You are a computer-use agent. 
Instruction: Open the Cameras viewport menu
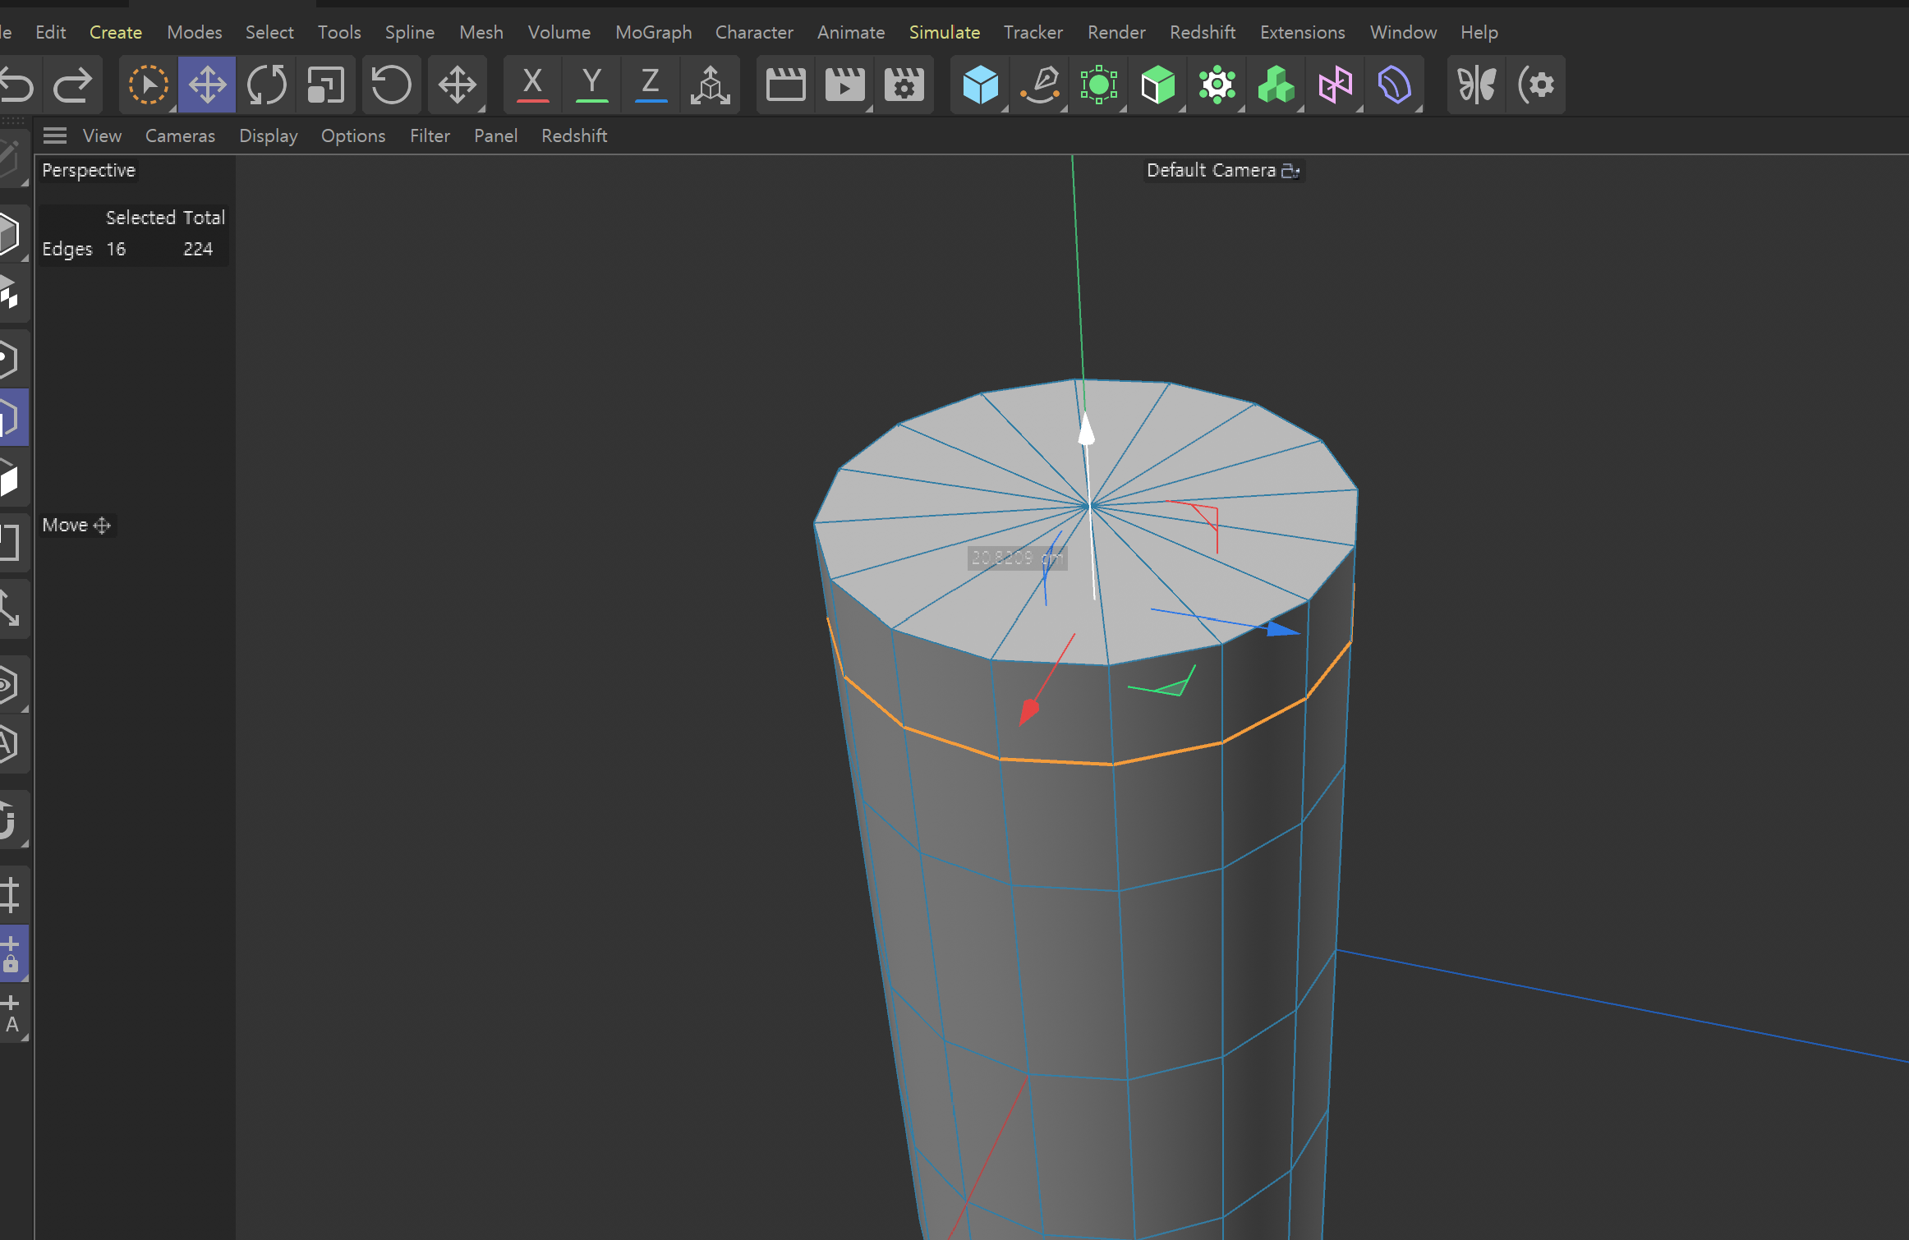(180, 135)
